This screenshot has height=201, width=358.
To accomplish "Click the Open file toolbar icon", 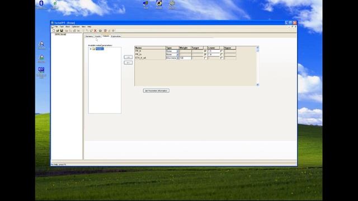I will [58, 31].
